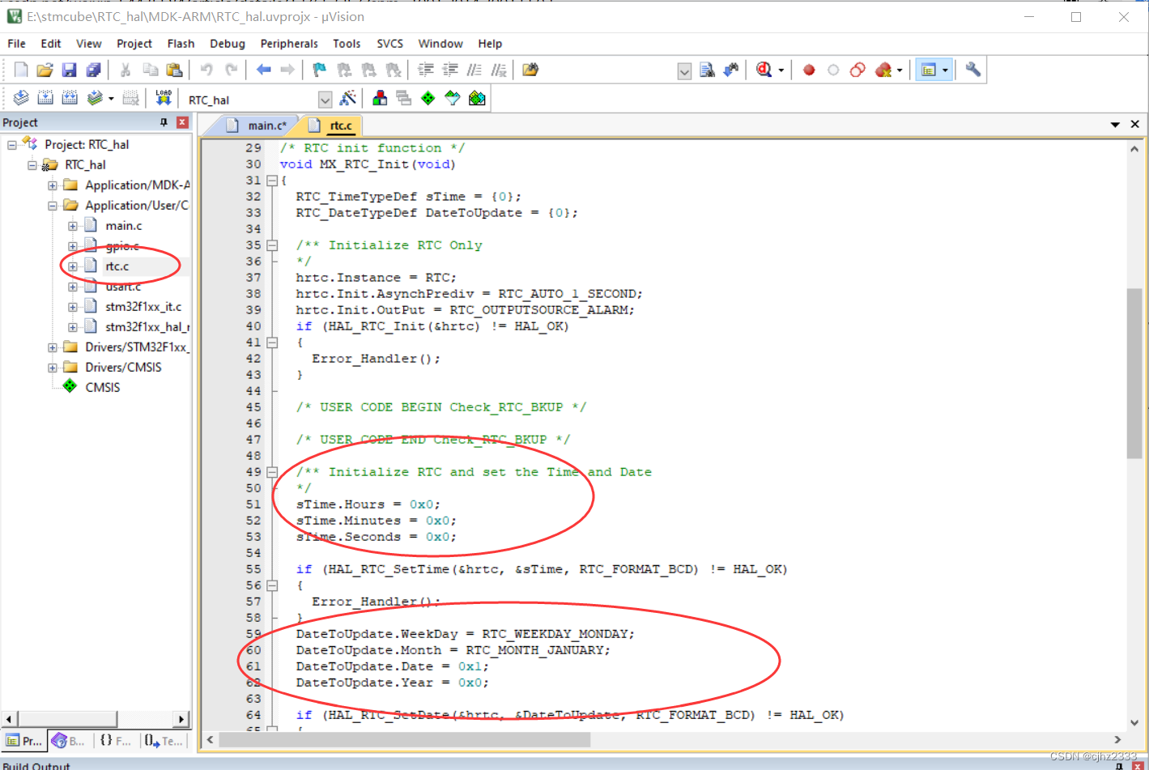Open kill breakpoints dropdown arrow
The width and height of the screenshot is (1149, 770).
tap(900, 70)
